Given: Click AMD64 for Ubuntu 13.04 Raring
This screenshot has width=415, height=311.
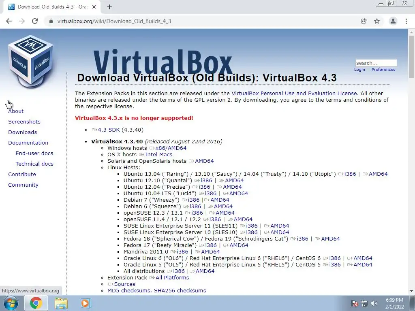Looking at the screenshot, I should coord(378,174).
